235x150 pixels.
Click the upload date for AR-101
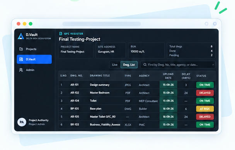click(168, 85)
